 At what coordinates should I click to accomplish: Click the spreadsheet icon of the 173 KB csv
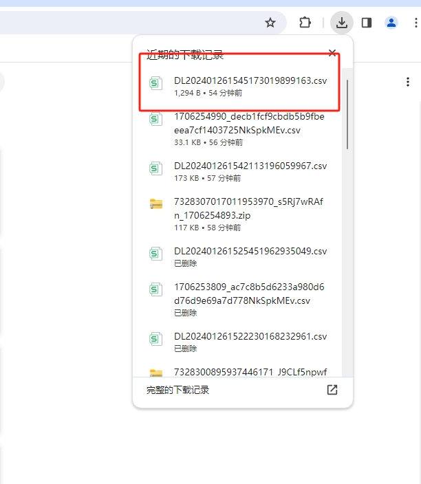point(156,168)
